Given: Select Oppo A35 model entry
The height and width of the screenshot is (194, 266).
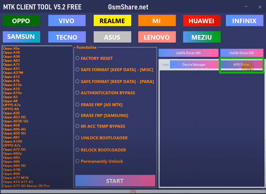Looking at the screenshot, I should [11, 113].
